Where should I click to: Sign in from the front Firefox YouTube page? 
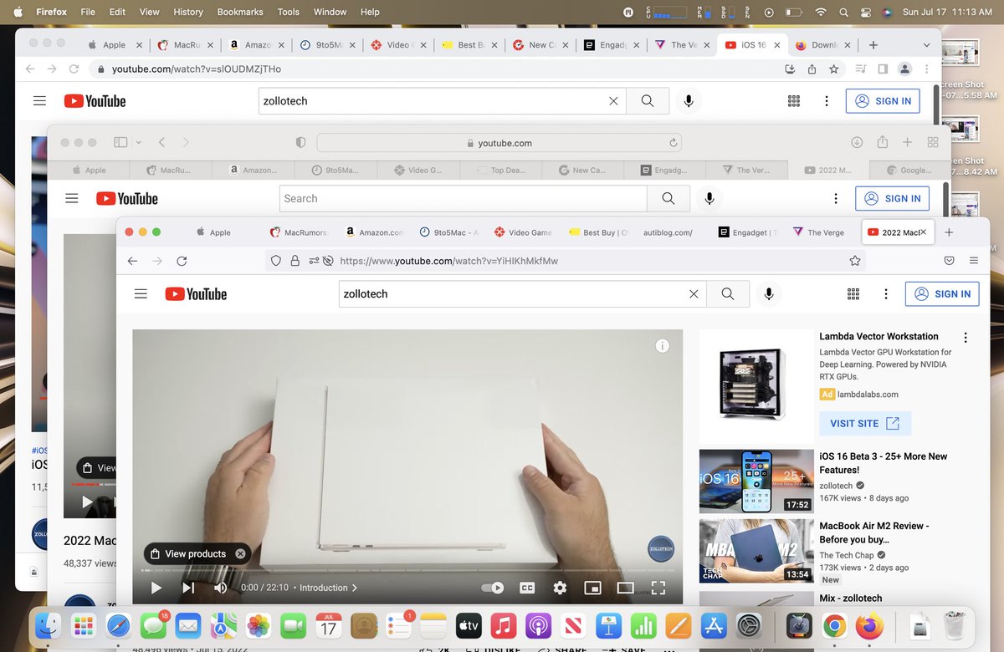pyautogui.click(x=942, y=294)
